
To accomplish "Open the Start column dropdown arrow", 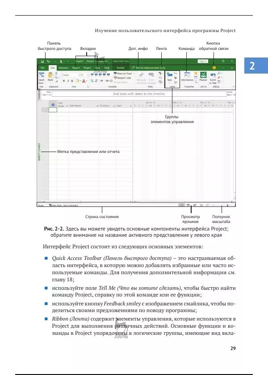I will tap(131, 106).
